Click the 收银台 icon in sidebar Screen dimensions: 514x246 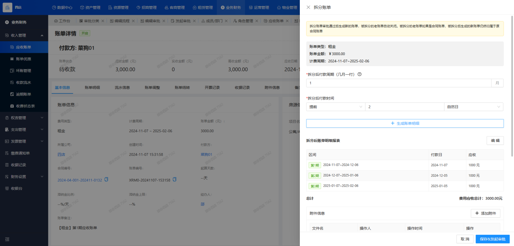(7, 188)
